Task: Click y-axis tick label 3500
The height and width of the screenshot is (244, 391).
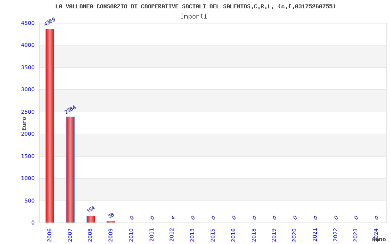Action: point(28,67)
